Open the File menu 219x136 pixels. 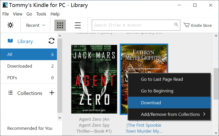pos(6,14)
